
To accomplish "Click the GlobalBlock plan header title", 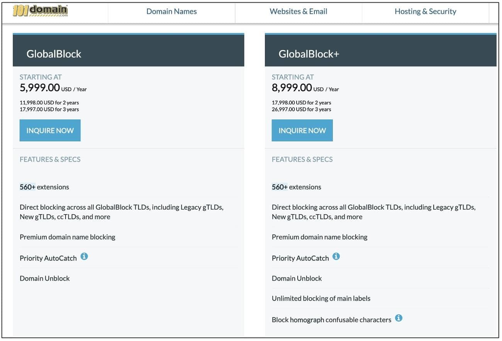I will pos(54,54).
